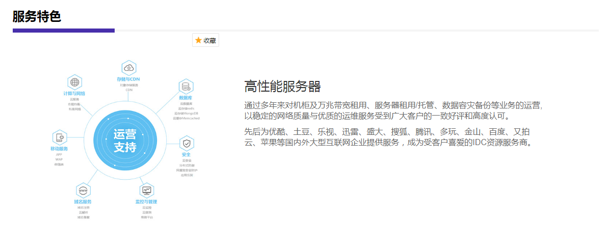Select the www domain hexagon icon
The width and height of the screenshot is (612, 252).
pos(83,191)
